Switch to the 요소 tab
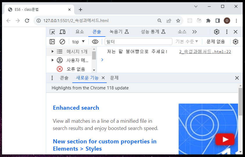Screen dimensions: 245x157 coord(80,32)
